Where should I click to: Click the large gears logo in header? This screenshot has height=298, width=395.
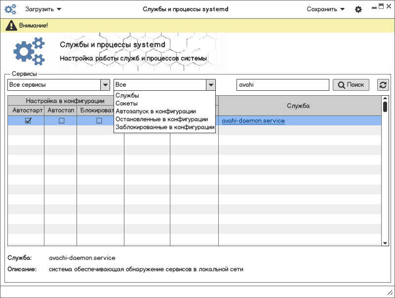(29, 52)
